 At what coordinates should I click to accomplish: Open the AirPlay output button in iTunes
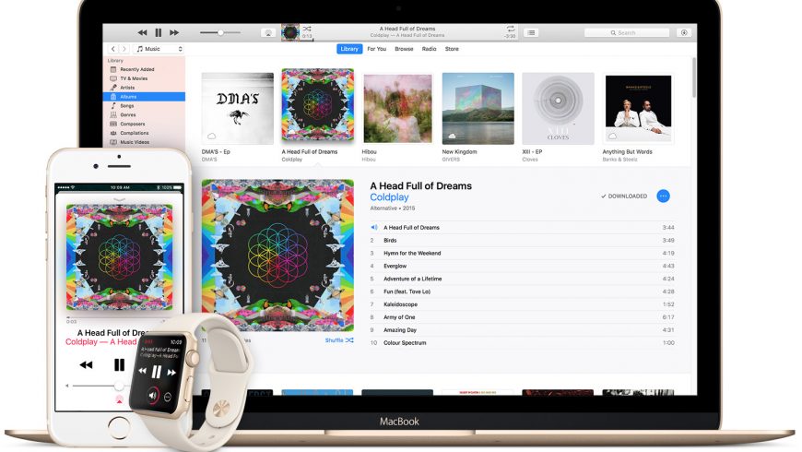[x=268, y=33]
